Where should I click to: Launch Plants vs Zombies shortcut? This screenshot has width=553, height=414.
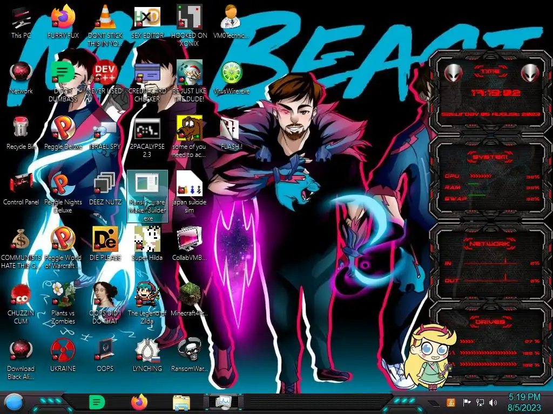(x=63, y=295)
